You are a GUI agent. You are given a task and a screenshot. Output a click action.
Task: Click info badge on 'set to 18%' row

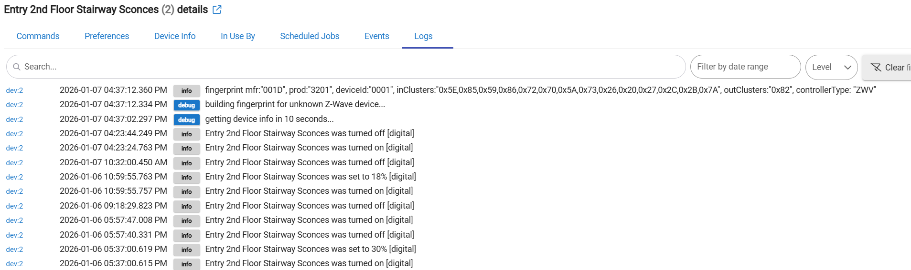click(x=186, y=178)
